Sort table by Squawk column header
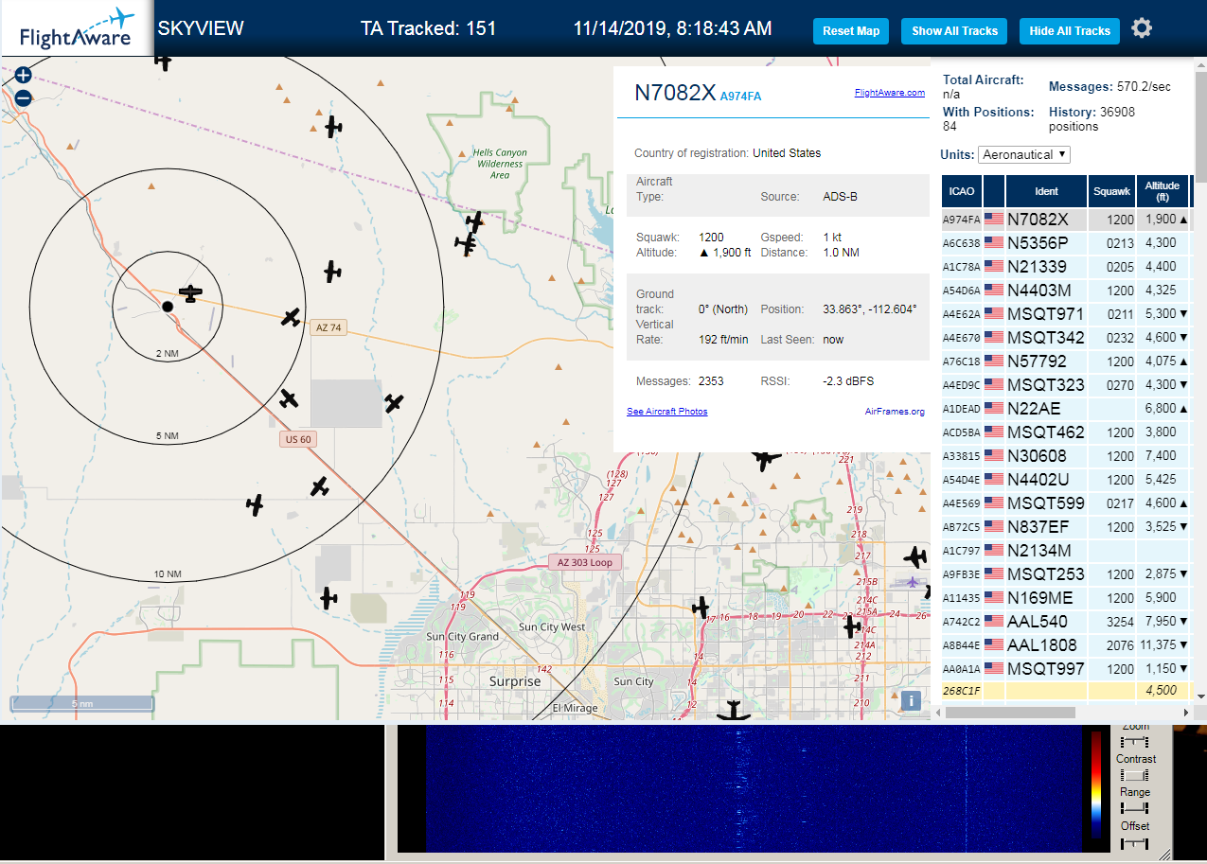Image resolution: width=1207 pixels, height=864 pixels. [1111, 191]
